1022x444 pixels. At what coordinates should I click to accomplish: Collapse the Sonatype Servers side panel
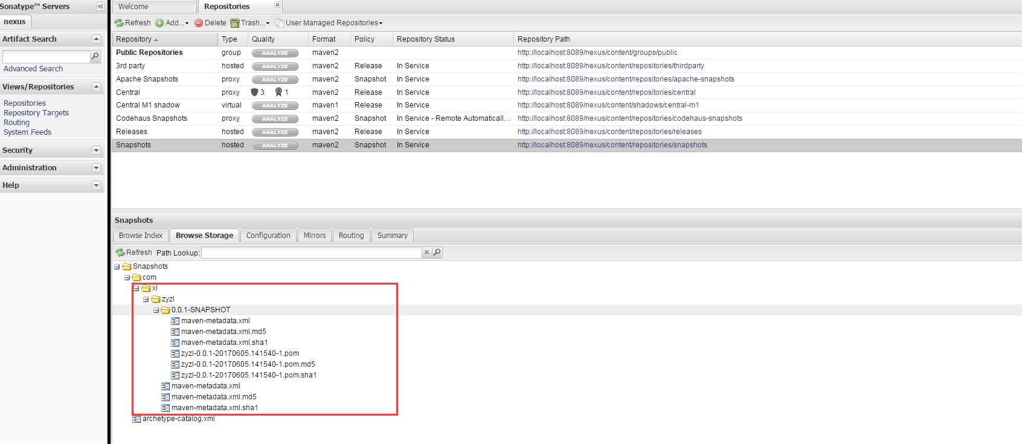pos(100,6)
